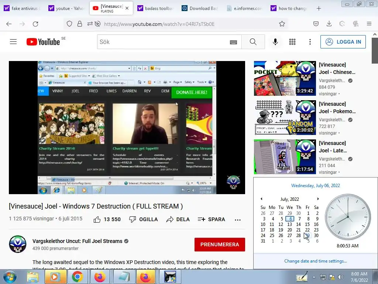Viewport: 378px width, 284px height.
Task: Open the YouTube guide hamburger menu
Action: (x=13, y=42)
